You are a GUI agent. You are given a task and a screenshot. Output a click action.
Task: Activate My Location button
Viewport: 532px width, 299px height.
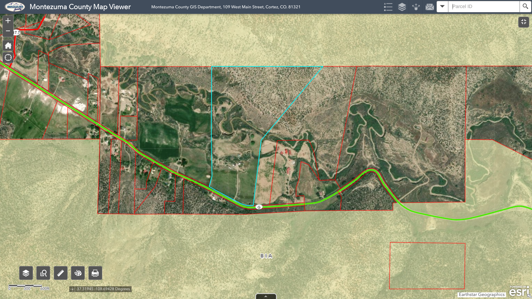(x=8, y=58)
